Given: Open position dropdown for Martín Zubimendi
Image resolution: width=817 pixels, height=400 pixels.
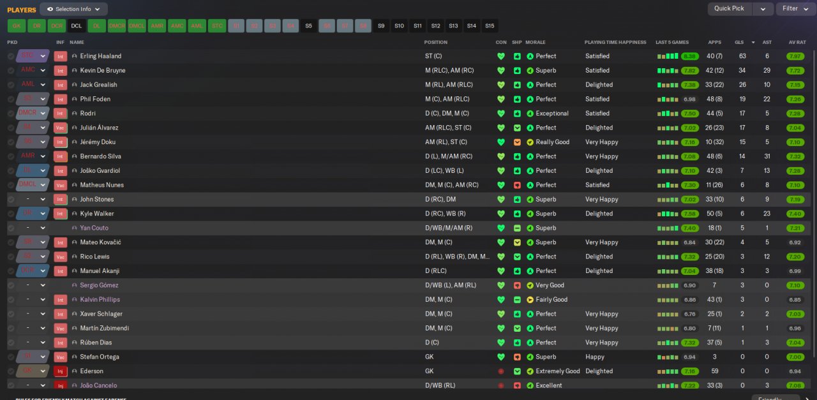Looking at the screenshot, I should point(43,328).
